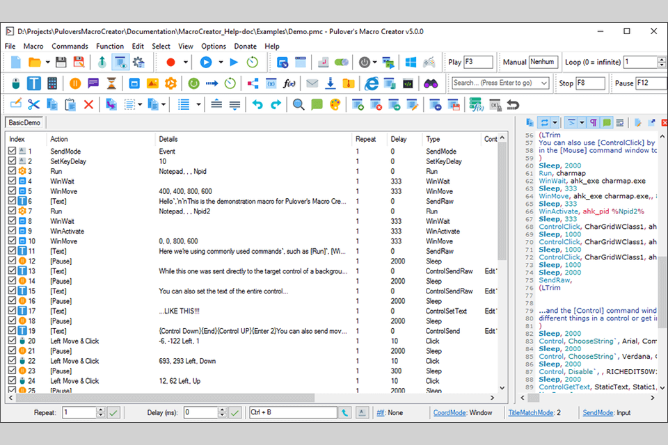This screenshot has width=668, height=445.
Task: Open the Search box dropdown arrow
Action: pos(544,83)
